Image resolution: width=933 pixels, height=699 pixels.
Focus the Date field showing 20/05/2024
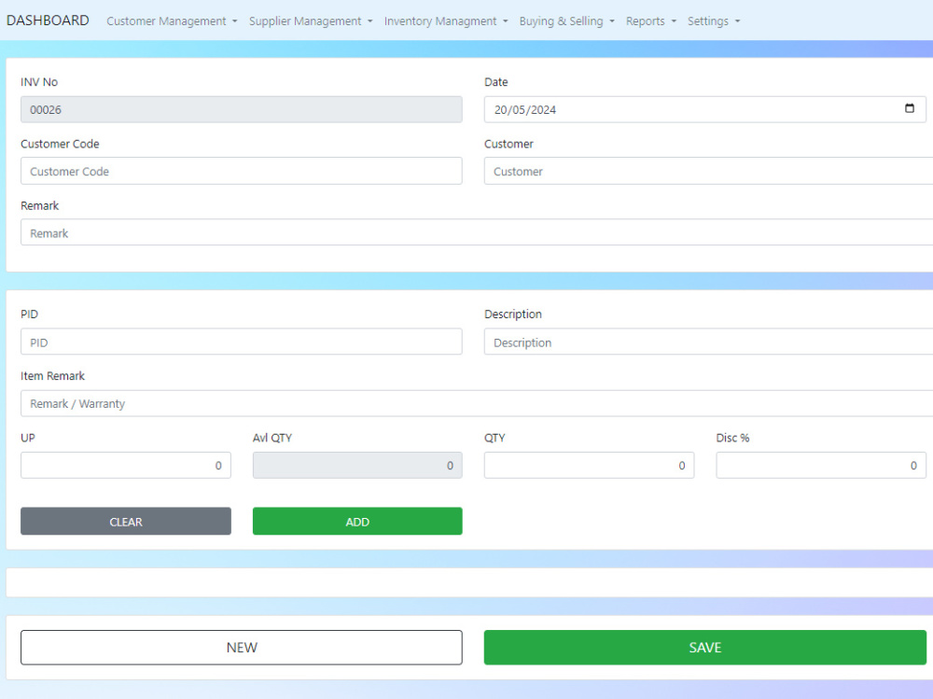pyautogui.click(x=704, y=109)
